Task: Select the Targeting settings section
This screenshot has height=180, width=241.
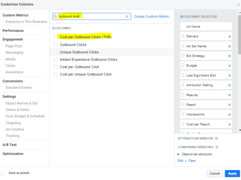Action: 13,123
